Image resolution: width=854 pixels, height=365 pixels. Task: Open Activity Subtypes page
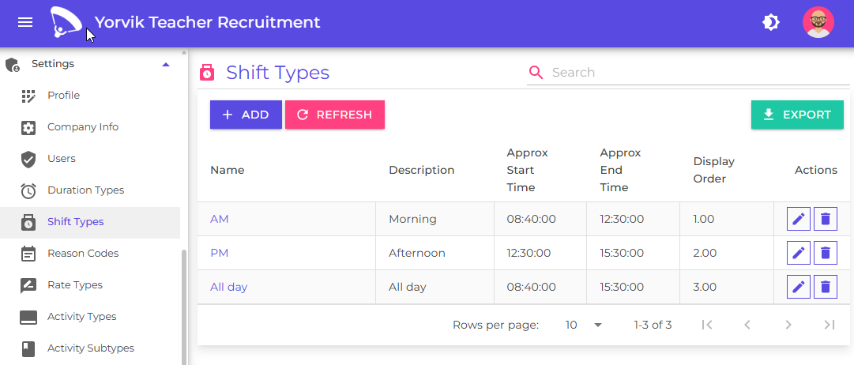pyautogui.click(x=90, y=348)
